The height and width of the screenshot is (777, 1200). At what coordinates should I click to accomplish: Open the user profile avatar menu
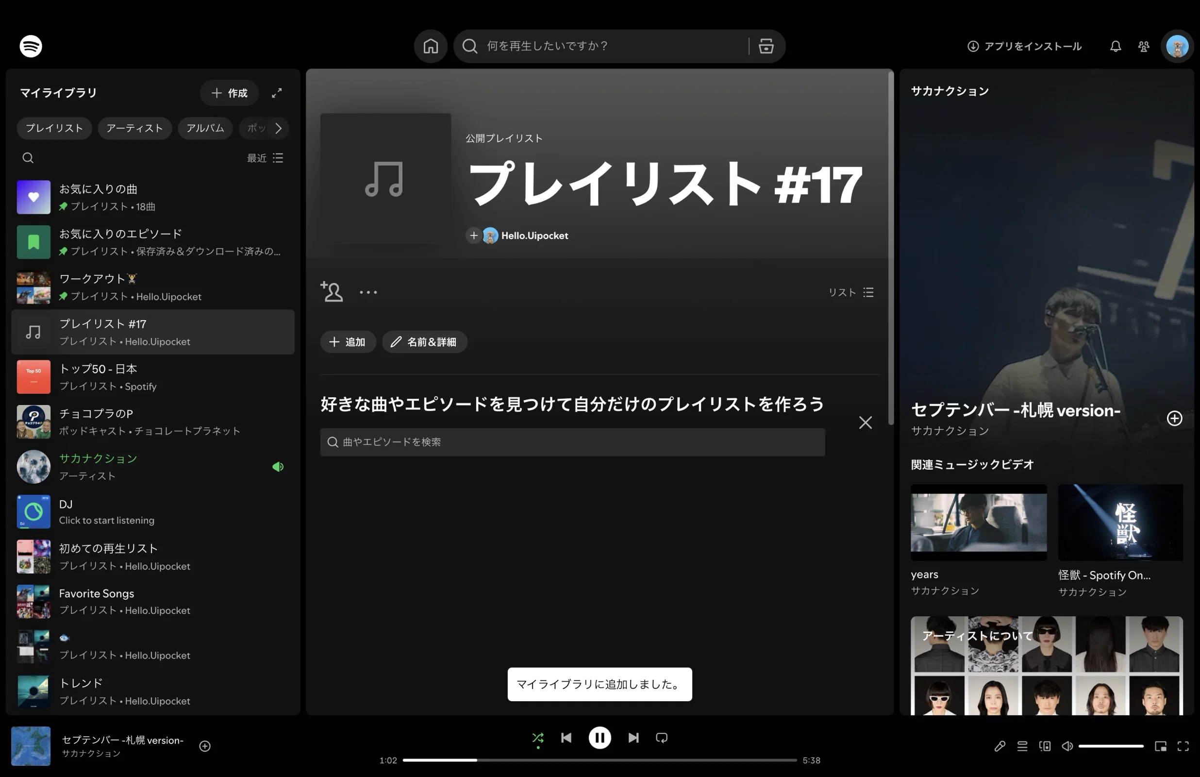click(x=1177, y=46)
